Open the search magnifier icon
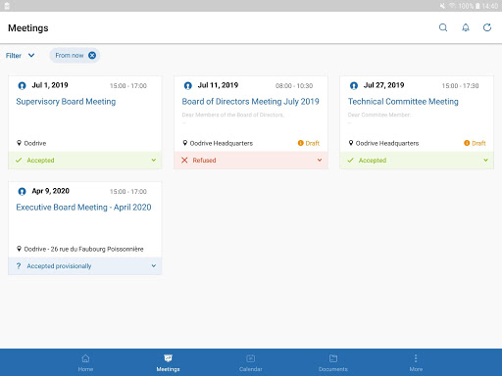The width and height of the screenshot is (502, 376). (443, 27)
